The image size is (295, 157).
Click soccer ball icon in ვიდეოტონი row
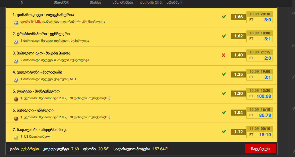(16, 80)
